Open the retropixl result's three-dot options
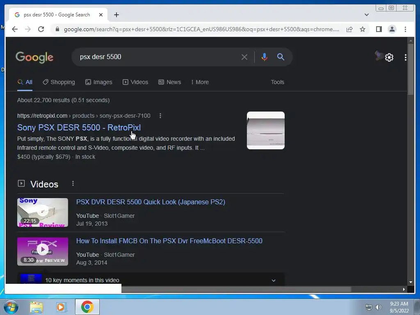This screenshot has width=420, height=315. tap(160, 116)
